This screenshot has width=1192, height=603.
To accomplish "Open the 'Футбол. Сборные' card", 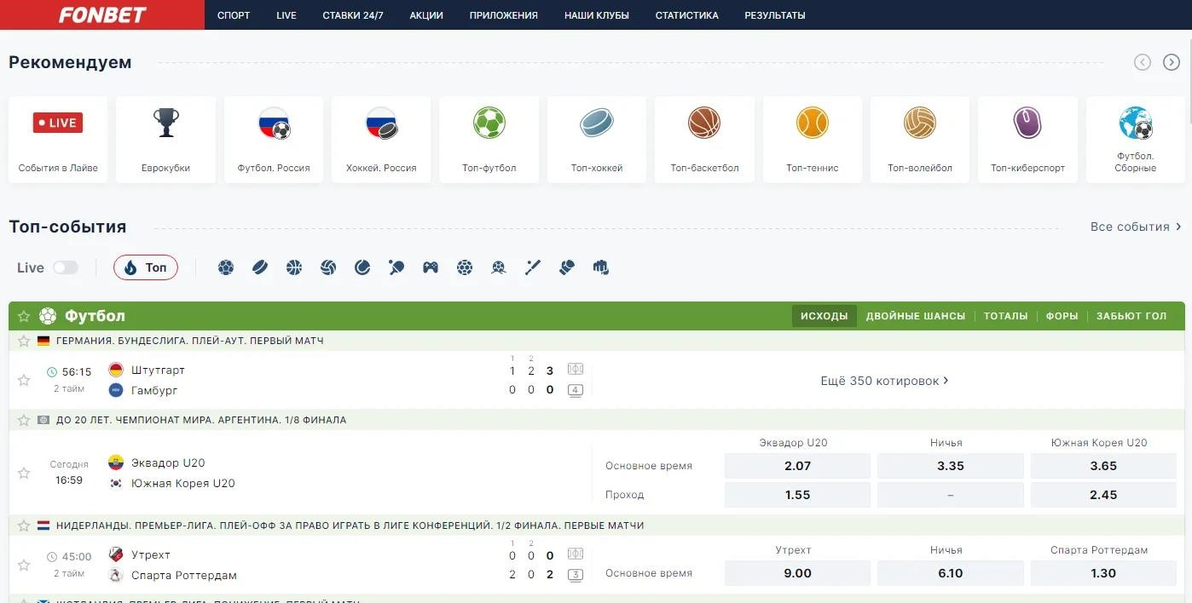I will point(1136,139).
